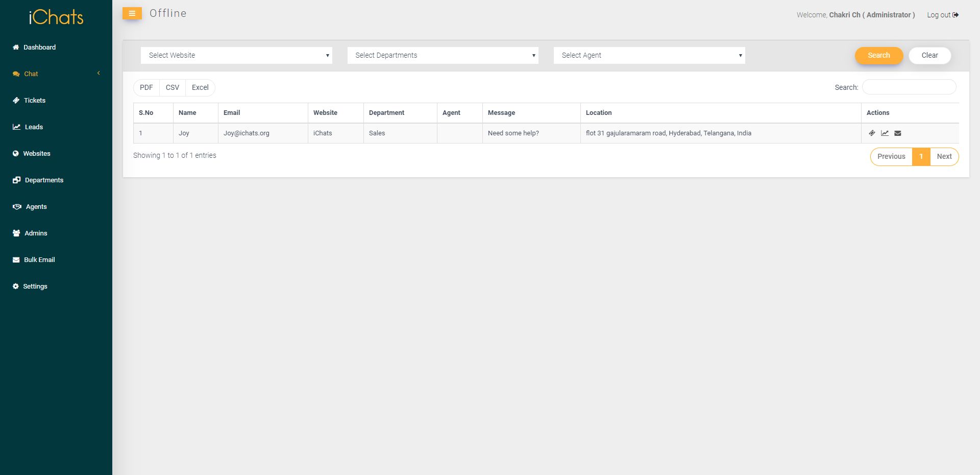Focus the table Search input field
Viewport: 980px width, 475px height.
click(909, 87)
